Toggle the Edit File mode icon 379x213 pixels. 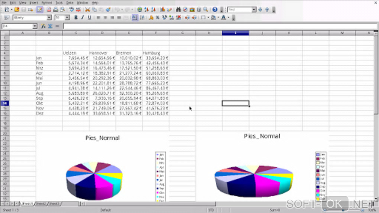[40, 10]
